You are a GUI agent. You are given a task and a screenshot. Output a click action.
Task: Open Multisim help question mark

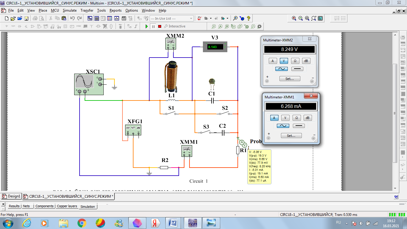tap(248, 18)
